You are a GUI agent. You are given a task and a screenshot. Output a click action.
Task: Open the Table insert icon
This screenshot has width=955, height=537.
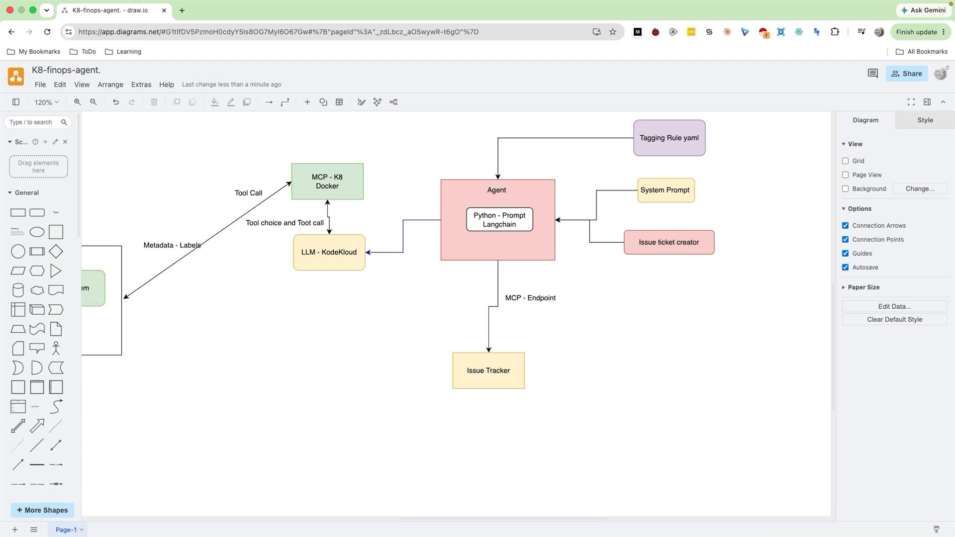point(339,102)
